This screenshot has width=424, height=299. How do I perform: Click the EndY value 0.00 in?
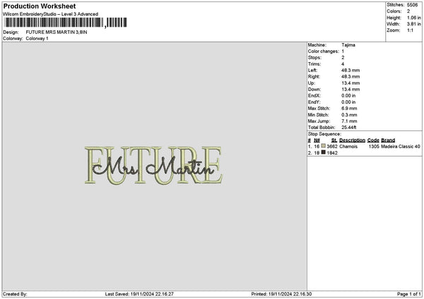348,102
